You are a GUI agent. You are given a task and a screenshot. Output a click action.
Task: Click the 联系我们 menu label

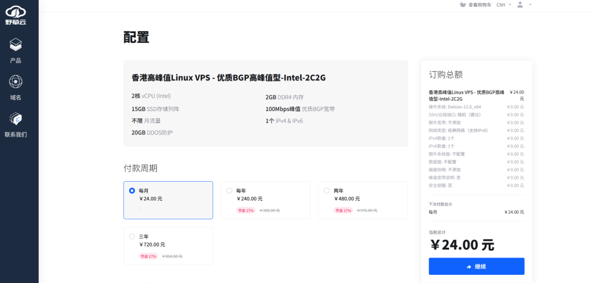(x=16, y=134)
